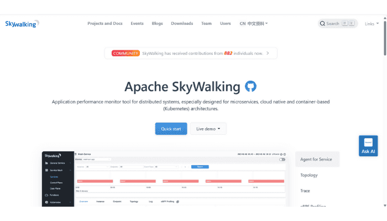Click the SkyWalking dashboard preview image
The height and width of the screenshot is (221, 387).
pyautogui.click(x=164, y=179)
